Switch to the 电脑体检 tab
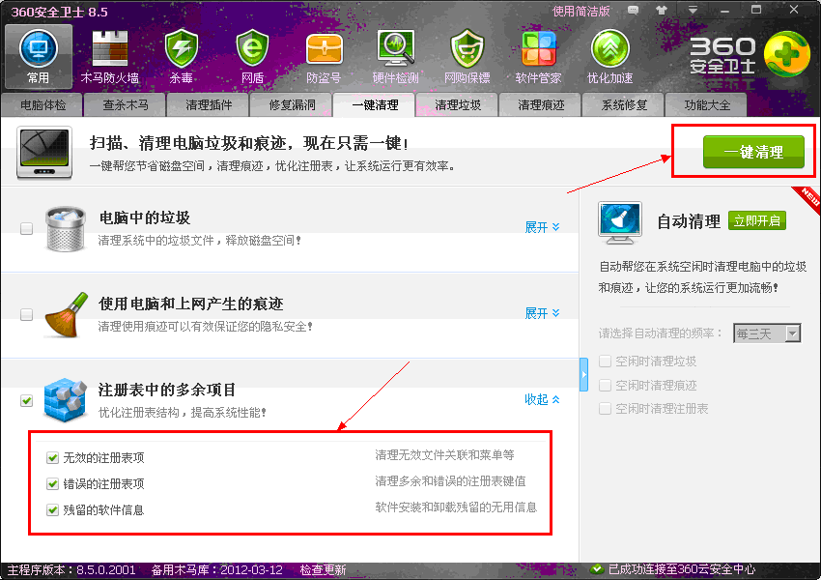The image size is (821, 580). coord(42,104)
